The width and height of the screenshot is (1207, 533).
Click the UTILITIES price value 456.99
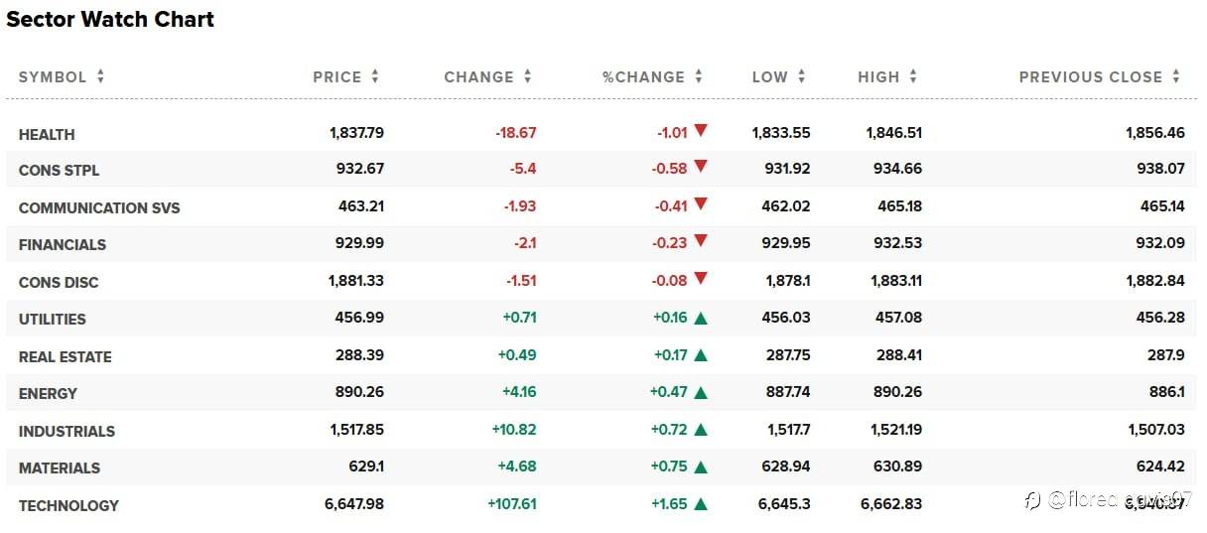tap(359, 318)
